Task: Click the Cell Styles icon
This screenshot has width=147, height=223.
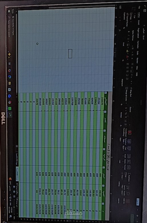Action: [x=129, y=148]
